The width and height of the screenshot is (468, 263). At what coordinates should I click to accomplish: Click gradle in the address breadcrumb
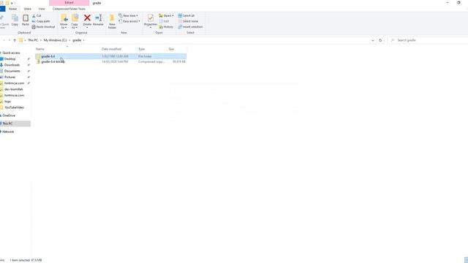click(x=77, y=40)
